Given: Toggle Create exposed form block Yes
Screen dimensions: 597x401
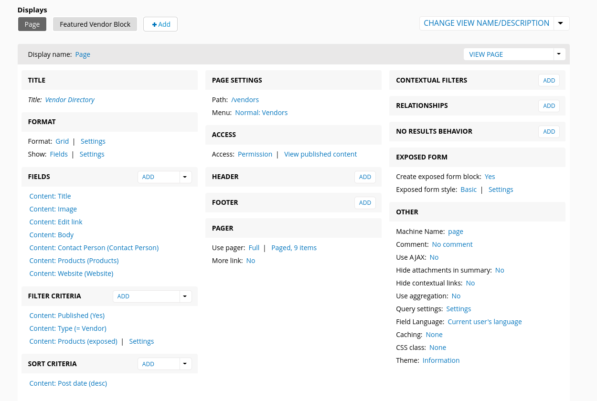Looking at the screenshot, I should (x=490, y=177).
